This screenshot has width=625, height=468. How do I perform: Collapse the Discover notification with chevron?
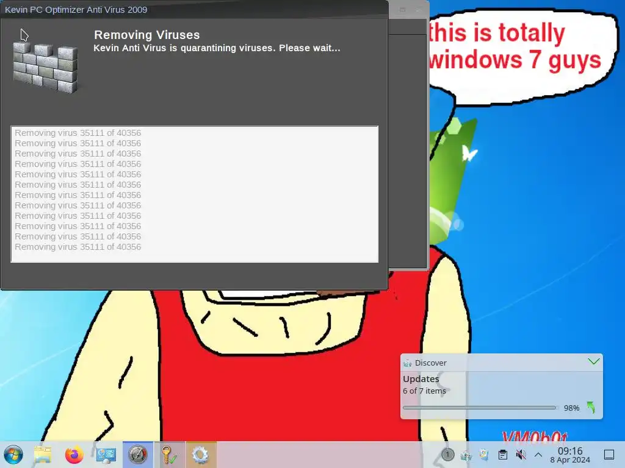tap(593, 361)
